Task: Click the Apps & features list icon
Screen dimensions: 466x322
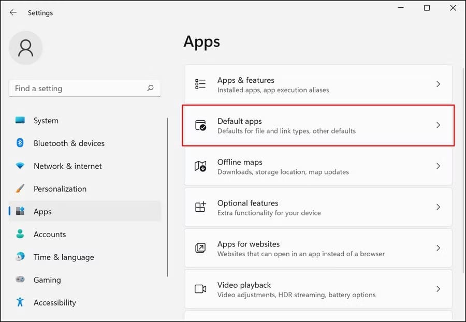Action: (x=200, y=84)
